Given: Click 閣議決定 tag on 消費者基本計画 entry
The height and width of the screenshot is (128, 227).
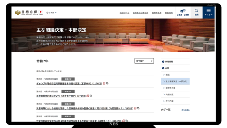Looking at the screenshot, I should coord(68,91).
